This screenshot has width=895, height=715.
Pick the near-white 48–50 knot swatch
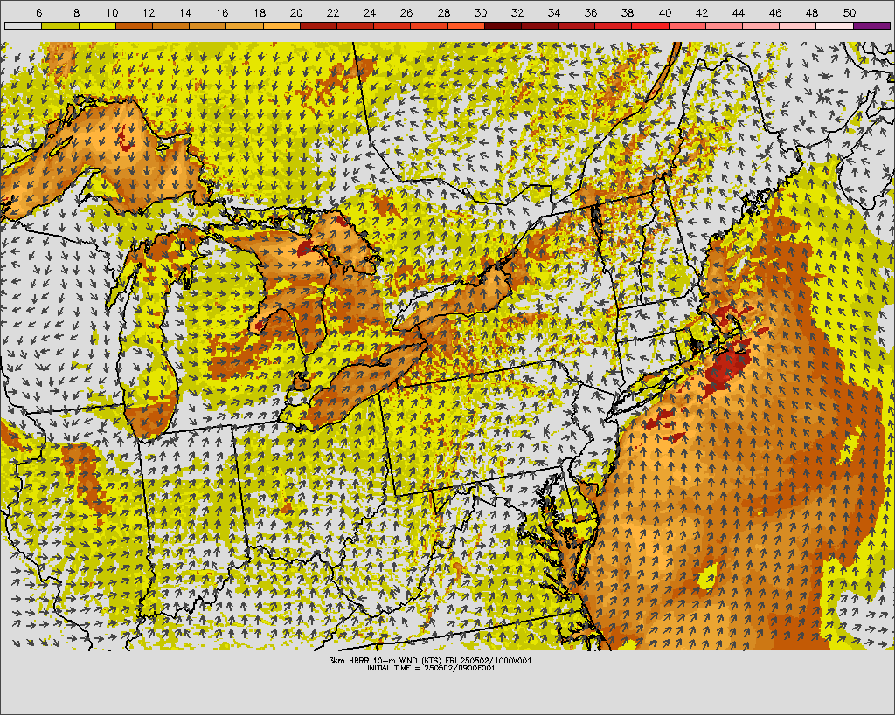(x=835, y=25)
